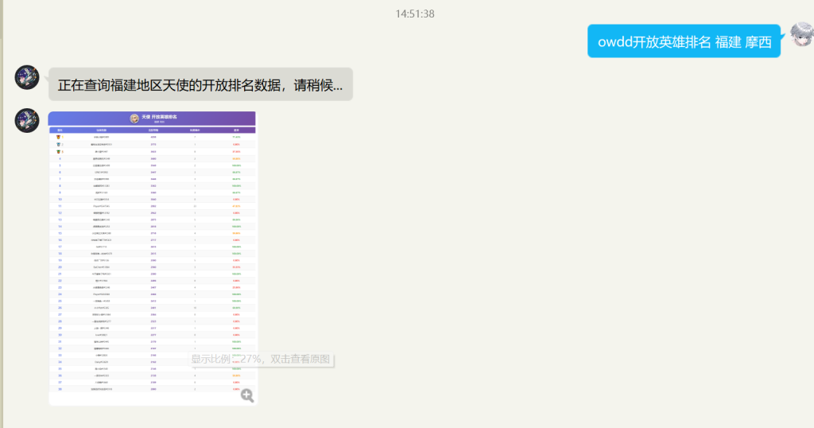Open the bot avatar next to the gray text reply
This screenshot has height=428, width=814.
pyautogui.click(x=27, y=78)
